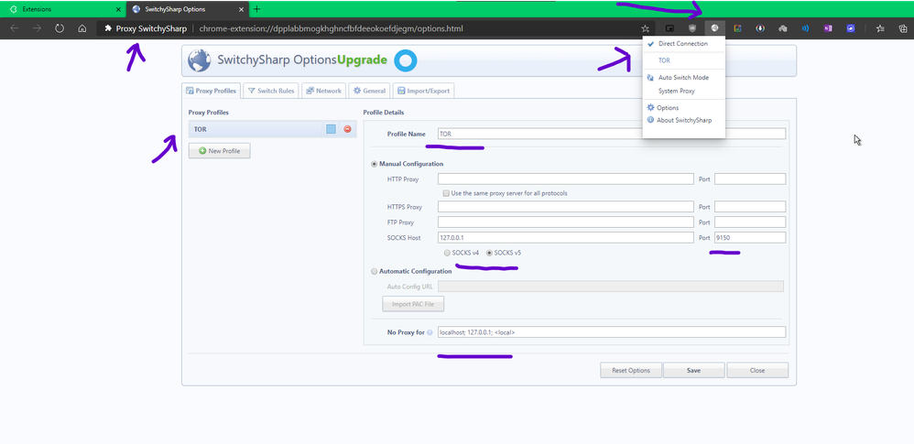Viewport: 914px width, 444px height.
Task: Click the No Proxy for help icon
Action: (x=430, y=332)
